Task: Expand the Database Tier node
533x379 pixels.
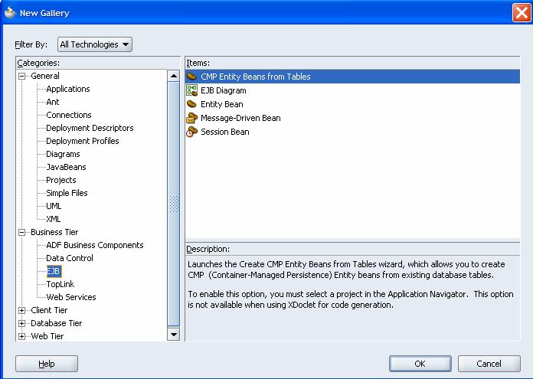Action: [x=21, y=324]
